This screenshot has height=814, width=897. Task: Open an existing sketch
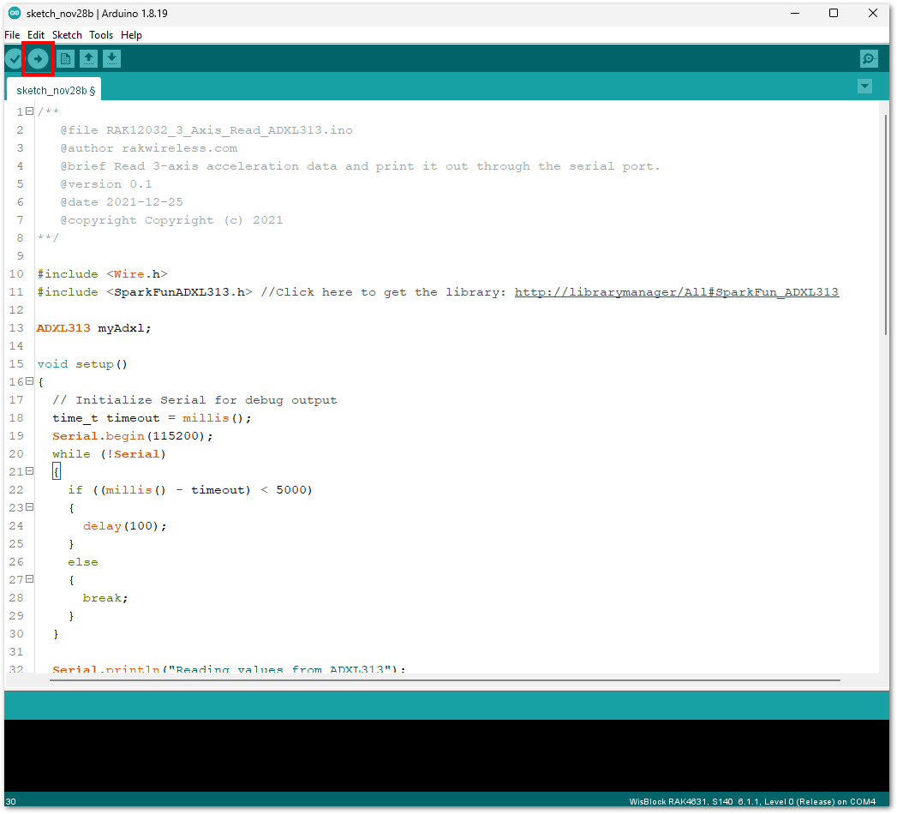(88, 58)
